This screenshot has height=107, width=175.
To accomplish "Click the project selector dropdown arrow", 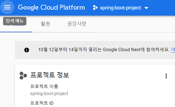I will (x=146, y=8).
